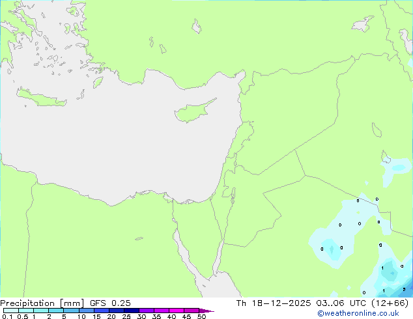Click legend swatch between 15 and 20
Image resolution: width=413 pixels, height=319 pixels.
coord(102,311)
